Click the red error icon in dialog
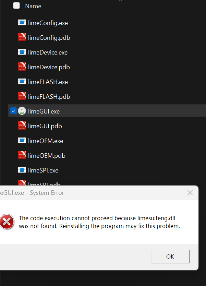 click(x=7, y=222)
